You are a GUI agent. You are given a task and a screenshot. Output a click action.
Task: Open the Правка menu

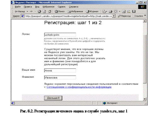[28, 7]
